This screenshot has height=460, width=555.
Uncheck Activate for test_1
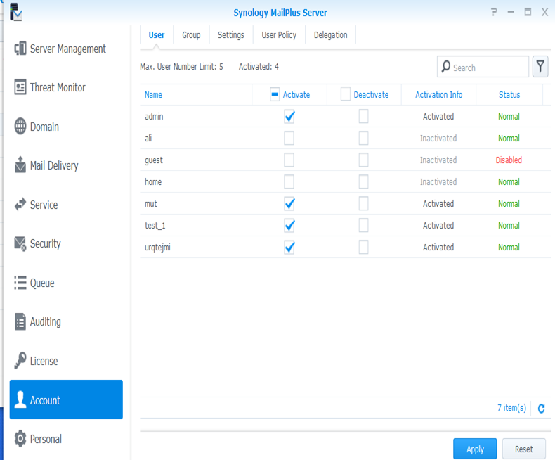coord(289,225)
